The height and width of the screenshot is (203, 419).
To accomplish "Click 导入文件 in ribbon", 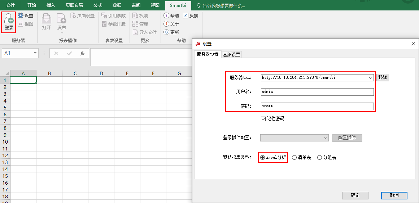I will 145,32.
